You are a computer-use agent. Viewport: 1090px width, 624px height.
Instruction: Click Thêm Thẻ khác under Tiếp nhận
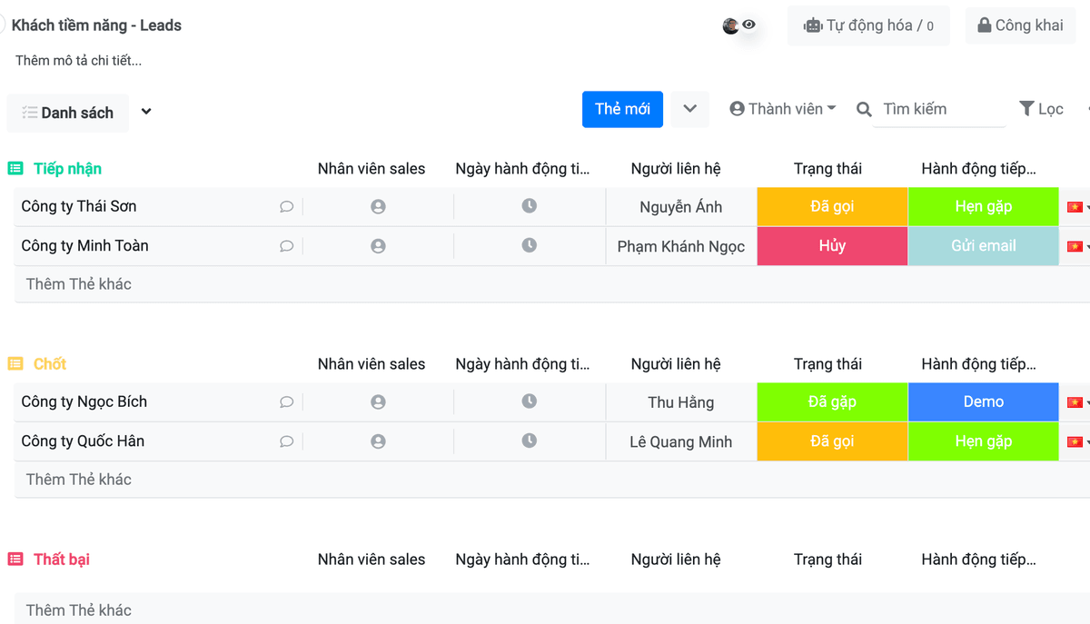(79, 284)
